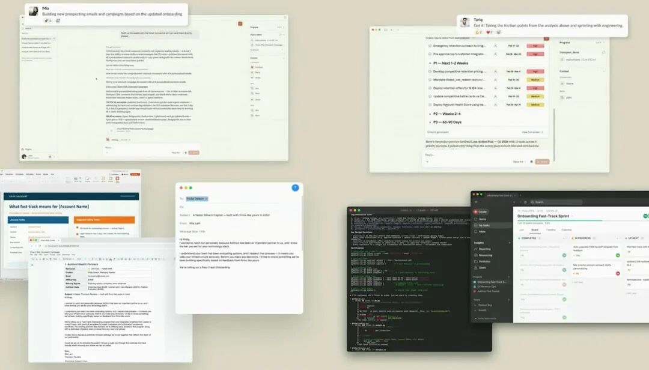
Task: Click the heart reaction on Tariq's message
Action: coord(489,32)
